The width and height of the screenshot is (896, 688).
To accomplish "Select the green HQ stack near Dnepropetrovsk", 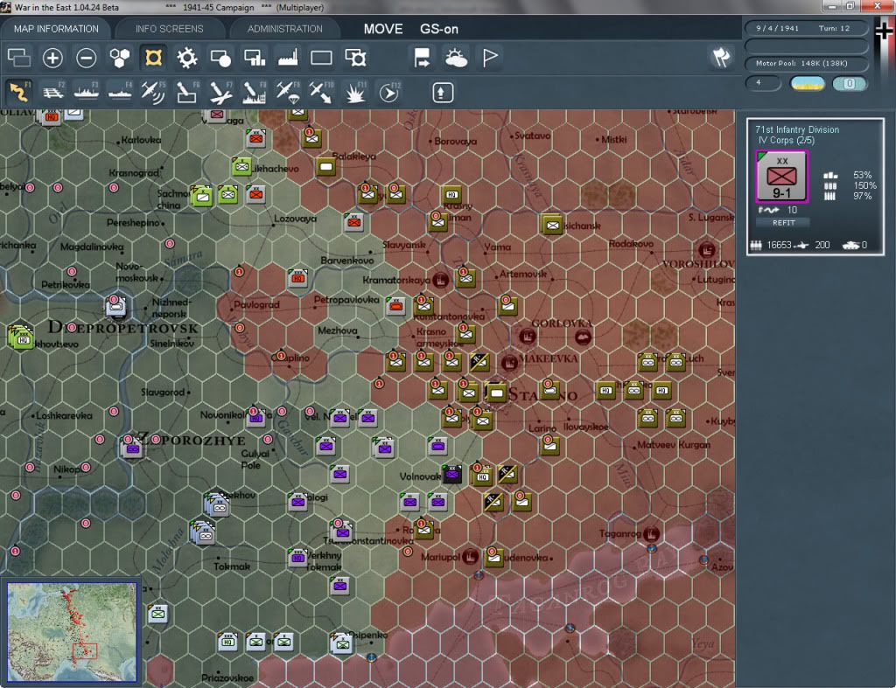I will (21, 337).
